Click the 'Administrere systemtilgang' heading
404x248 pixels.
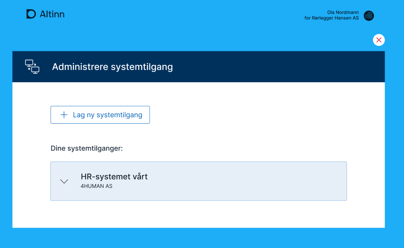(x=112, y=67)
